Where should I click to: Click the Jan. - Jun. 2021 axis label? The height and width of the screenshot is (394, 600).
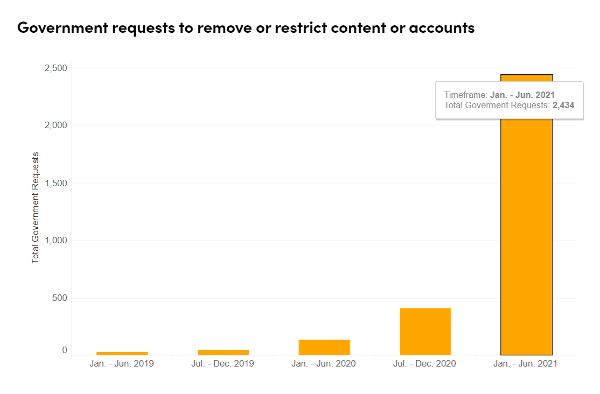pos(525,363)
